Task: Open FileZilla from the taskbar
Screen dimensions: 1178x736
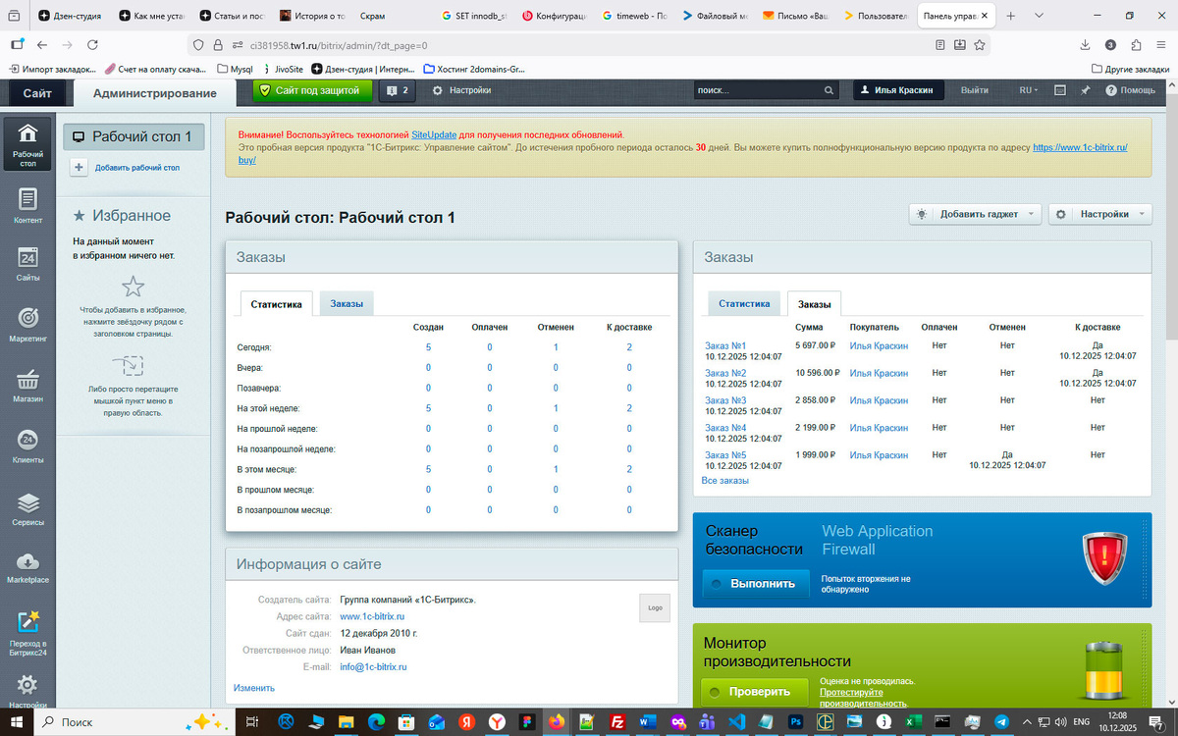Action: point(617,721)
